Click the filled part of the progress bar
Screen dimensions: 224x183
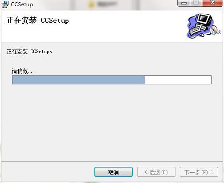(x=78, y=80)
